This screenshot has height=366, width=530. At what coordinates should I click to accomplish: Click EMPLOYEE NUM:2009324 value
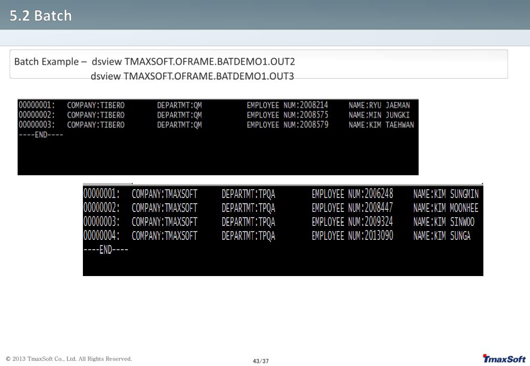(352, 222)
